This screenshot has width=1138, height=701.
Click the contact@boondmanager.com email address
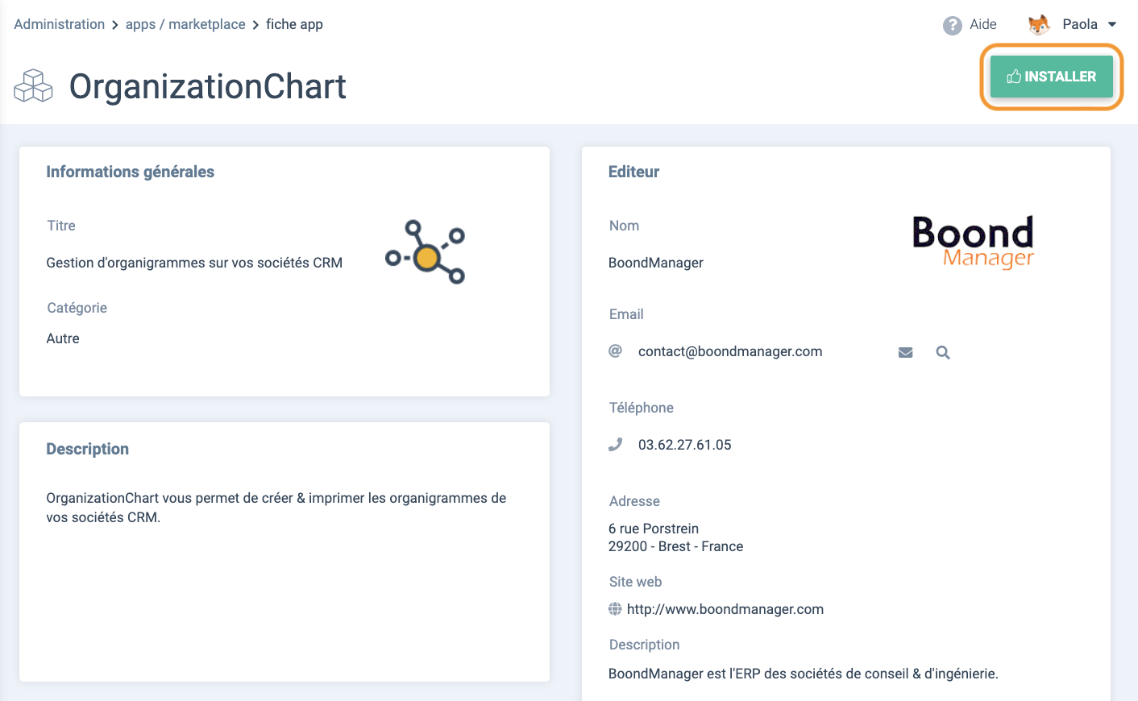point(730,351)
